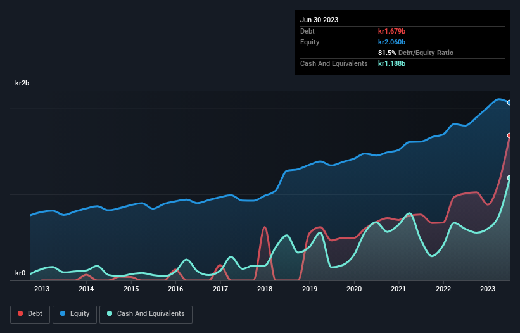Toggle the Equity series legend button
The width and height of the screenshot is (520, 333).
(75, 314)
